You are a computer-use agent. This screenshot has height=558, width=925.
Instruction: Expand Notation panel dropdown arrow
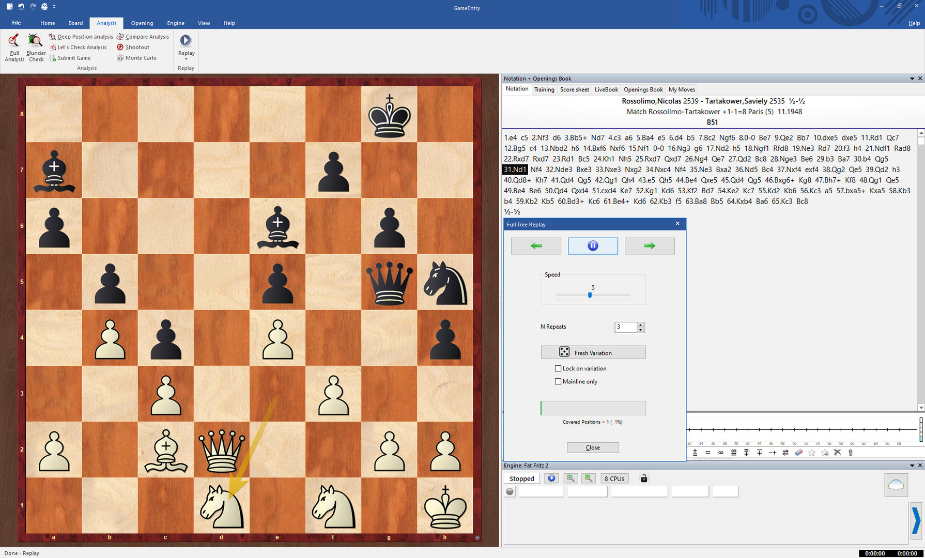912,79
